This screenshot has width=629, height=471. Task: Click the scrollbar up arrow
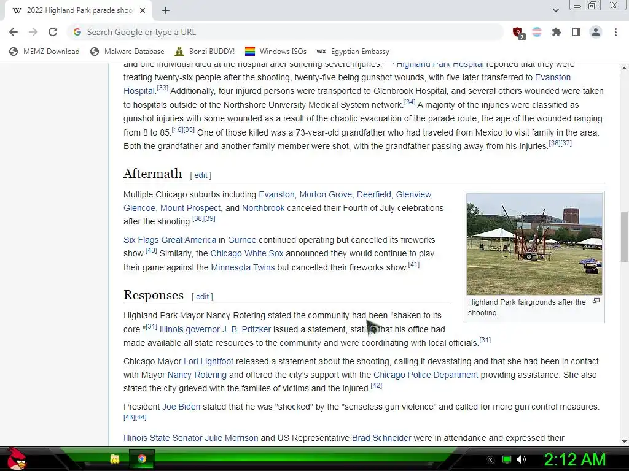[624, 68]
